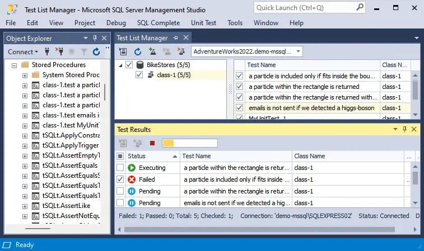
Task: Click the filter funnel icon in Object Explorer
Action: pyautogui.click(x=84, y=52)
